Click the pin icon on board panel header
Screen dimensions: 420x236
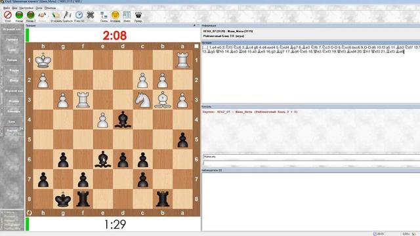click(194, 26)
